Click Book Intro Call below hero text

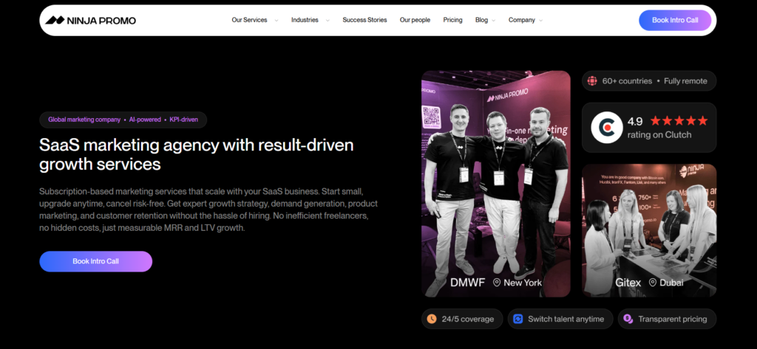coord(95,261)
